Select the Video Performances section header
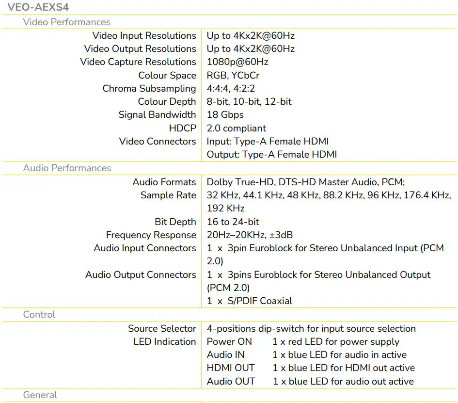 (67, 22)
